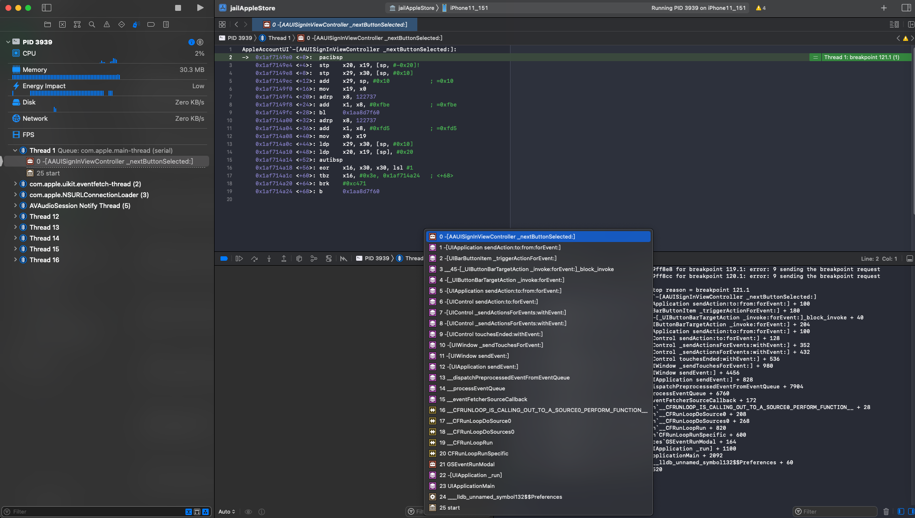Viewport: 915px width, 518px height.
Task: Select the FPS gauge row
Action: click(108, 135)
